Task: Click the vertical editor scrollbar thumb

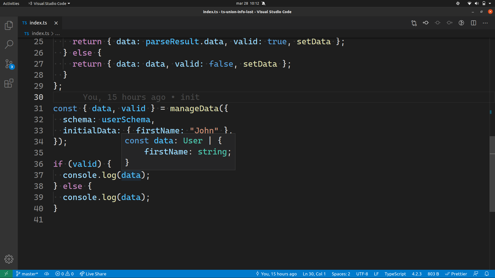Action: click(x=492, y=174)
